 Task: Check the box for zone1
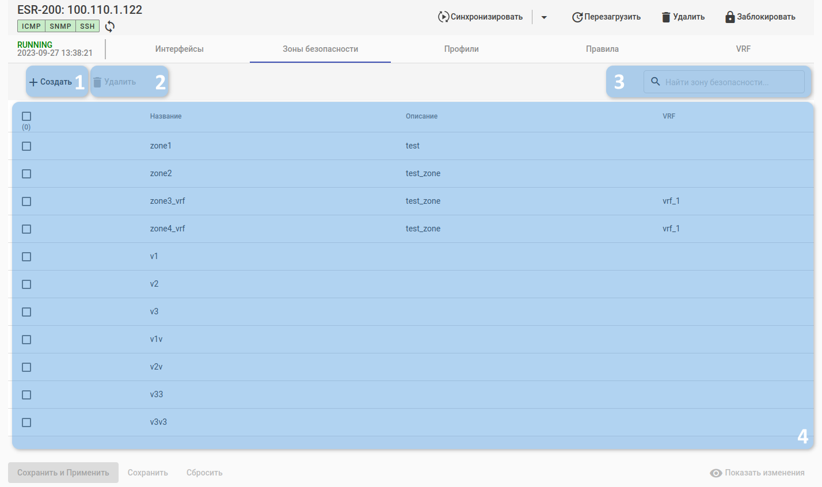click(26, 146)
